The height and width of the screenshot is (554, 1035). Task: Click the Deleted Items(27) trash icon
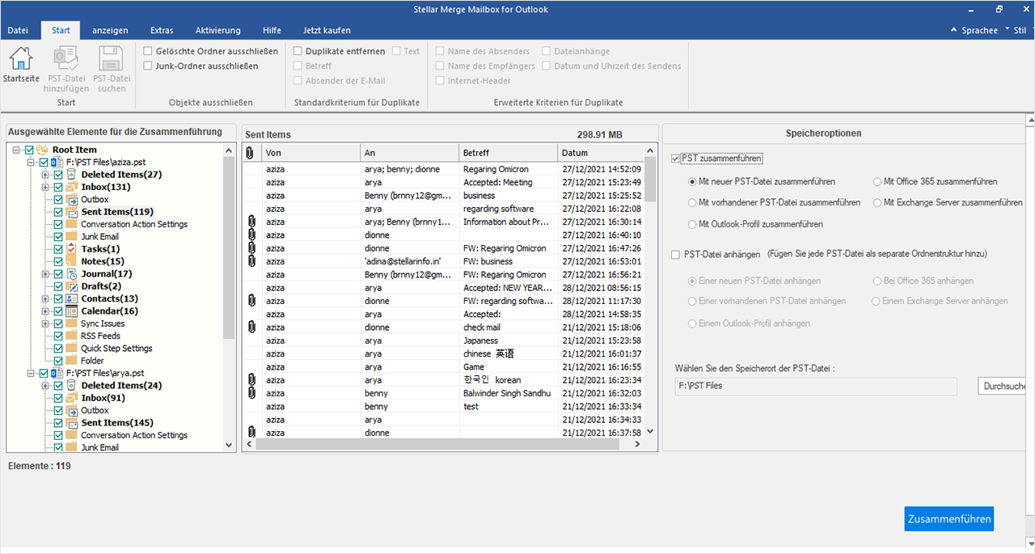tap(71, 175)
